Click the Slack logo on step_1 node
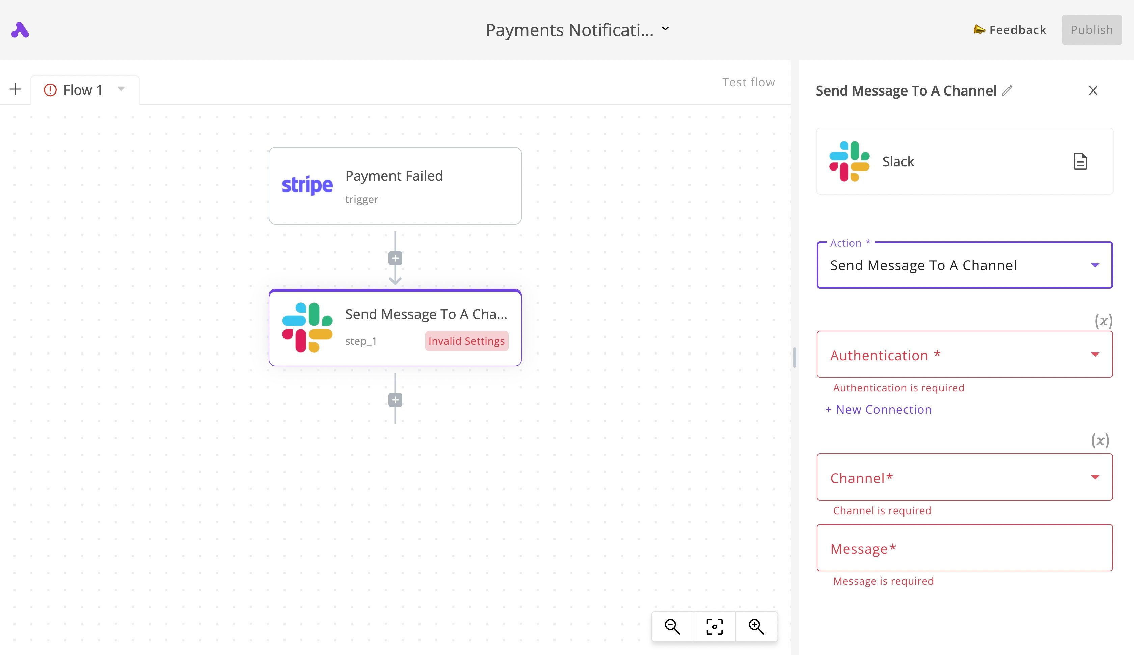The height and width of the screenshot is (655, 1134). tap(307, 327)
